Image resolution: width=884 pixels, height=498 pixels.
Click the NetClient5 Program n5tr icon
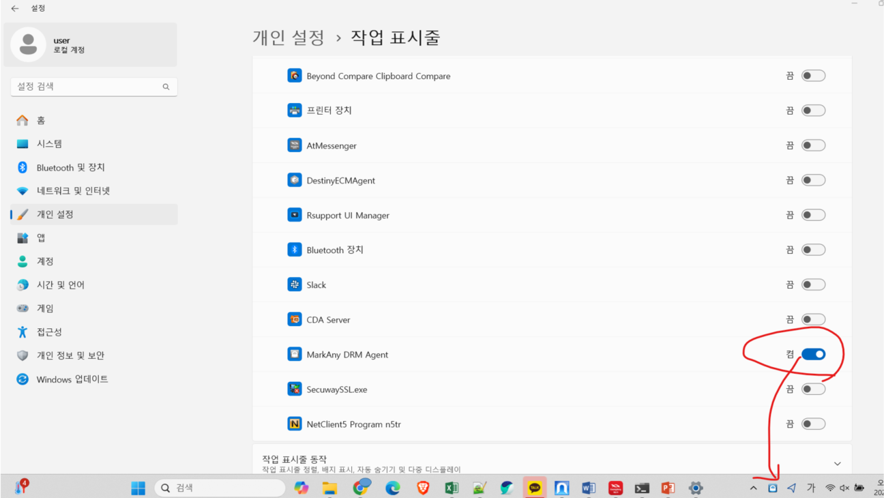coord(295,424)
